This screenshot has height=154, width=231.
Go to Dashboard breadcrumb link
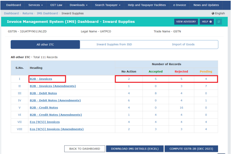[x=11, y=13]
